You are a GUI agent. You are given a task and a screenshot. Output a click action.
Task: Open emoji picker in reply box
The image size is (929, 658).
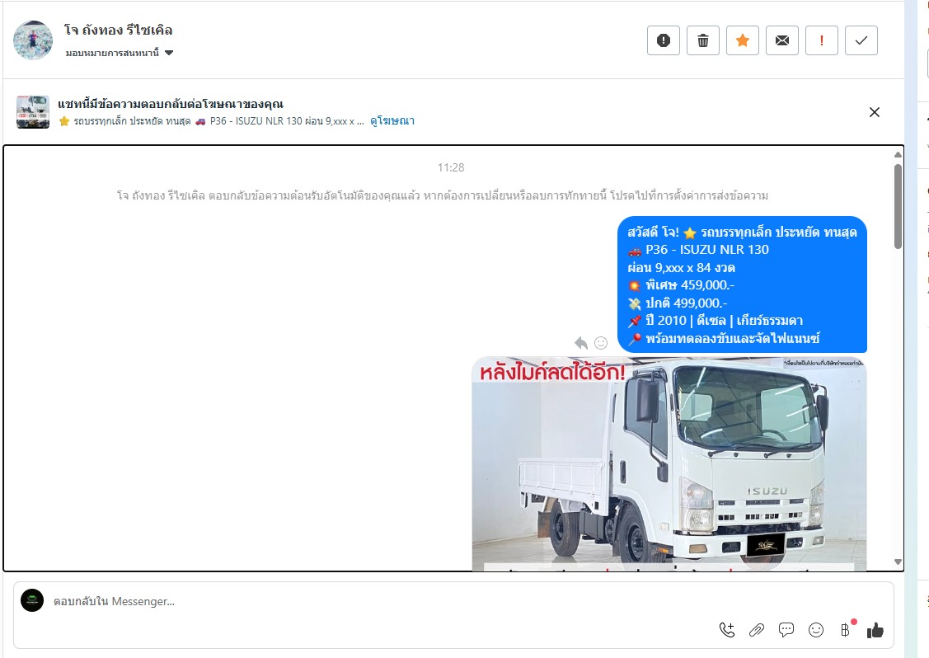[x=816, y=630]
